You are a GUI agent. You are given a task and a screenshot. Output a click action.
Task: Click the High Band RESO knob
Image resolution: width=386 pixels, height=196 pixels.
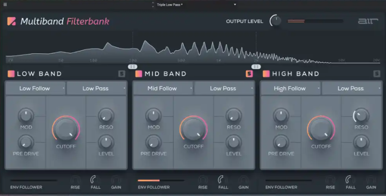(361, 116)
